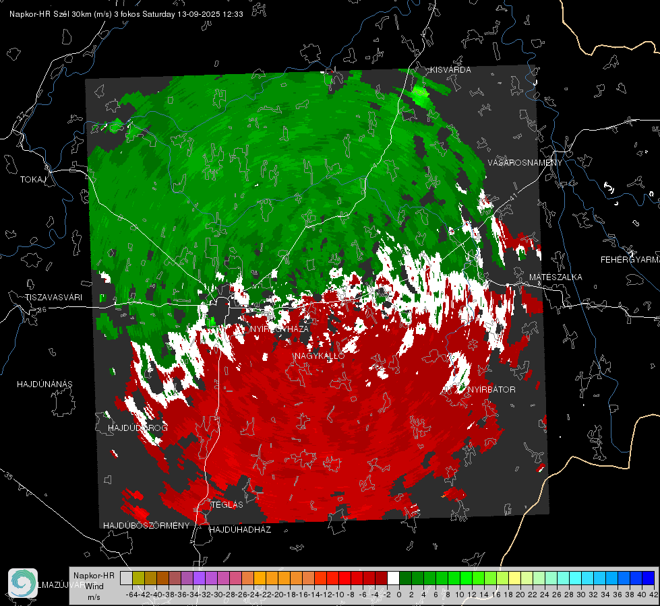
Task: Pick the white zero-velocity legend swatch
Action: (x=394, y=578)
